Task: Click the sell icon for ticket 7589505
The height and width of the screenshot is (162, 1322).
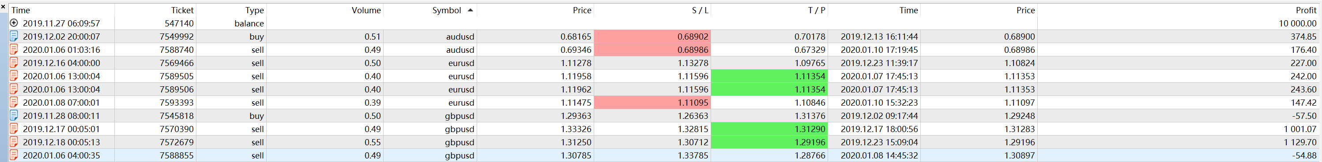Action: click(15, 76)
